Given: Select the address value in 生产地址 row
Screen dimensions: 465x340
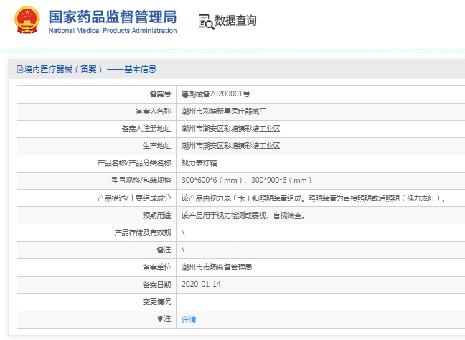Looking at the screenshot, I should (x=231, y=146).
